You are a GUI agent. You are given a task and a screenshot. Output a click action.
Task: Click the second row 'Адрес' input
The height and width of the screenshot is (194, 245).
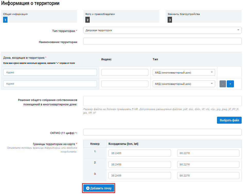coord(50,84)
